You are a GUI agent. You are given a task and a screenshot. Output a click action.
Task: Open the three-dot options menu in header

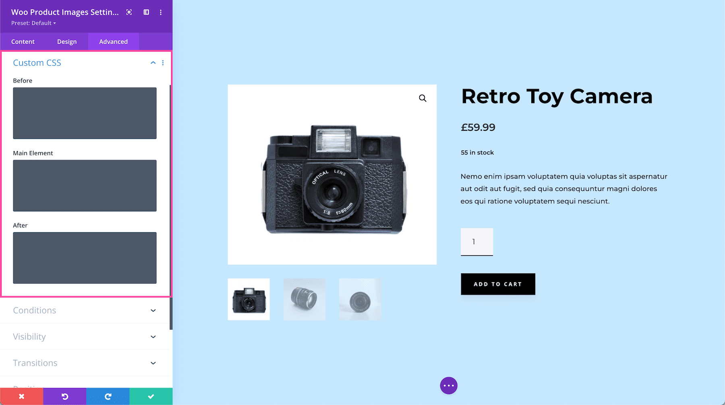pos(160,12)
